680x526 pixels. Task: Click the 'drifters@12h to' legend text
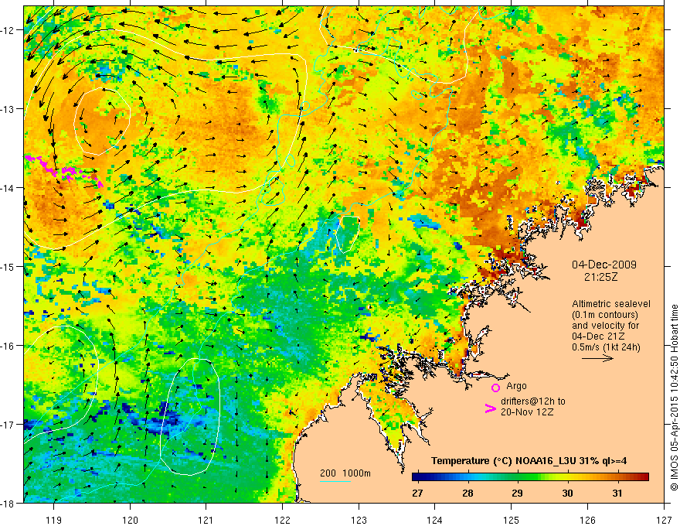coord(533,401)
